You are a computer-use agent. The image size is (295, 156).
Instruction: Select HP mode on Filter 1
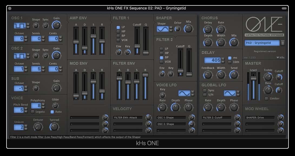pos(118,32)
